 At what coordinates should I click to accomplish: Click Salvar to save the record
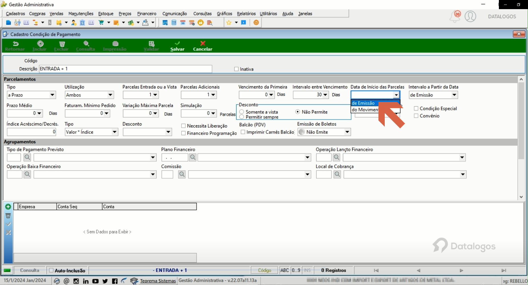click(x=177, y=46)
